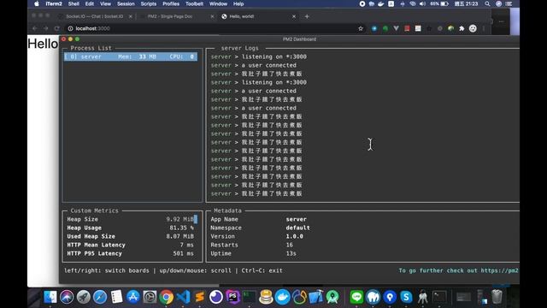547x308 pixels.
Task: Open Spotlight search in menu bar
Action: [487, 3]
